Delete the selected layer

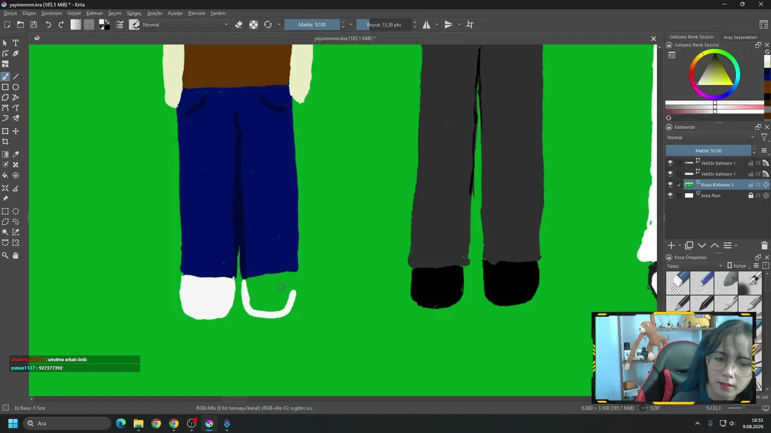pos(764,245)
